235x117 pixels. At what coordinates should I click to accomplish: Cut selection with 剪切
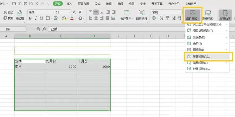click(8, 12)
